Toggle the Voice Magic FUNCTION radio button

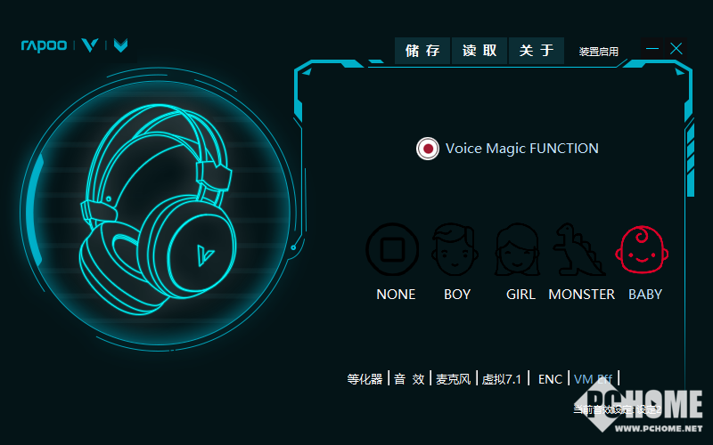click(x=428, y=149)
